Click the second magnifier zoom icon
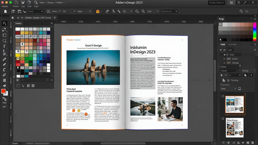Screen dimensions: 258x145 143,11
